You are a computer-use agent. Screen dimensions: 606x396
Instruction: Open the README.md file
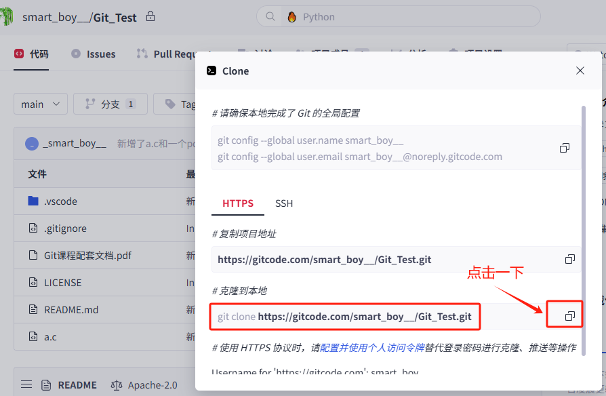[x=71, y=310]
